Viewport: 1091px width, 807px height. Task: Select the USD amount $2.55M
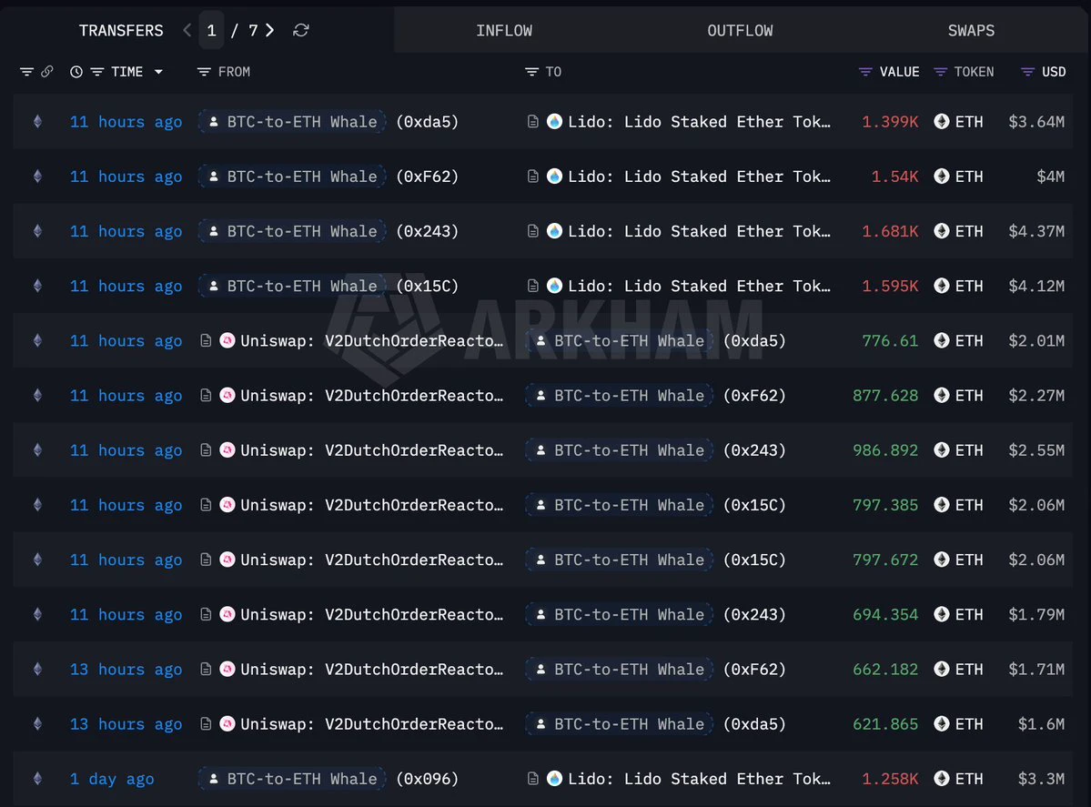[1036, 450]
